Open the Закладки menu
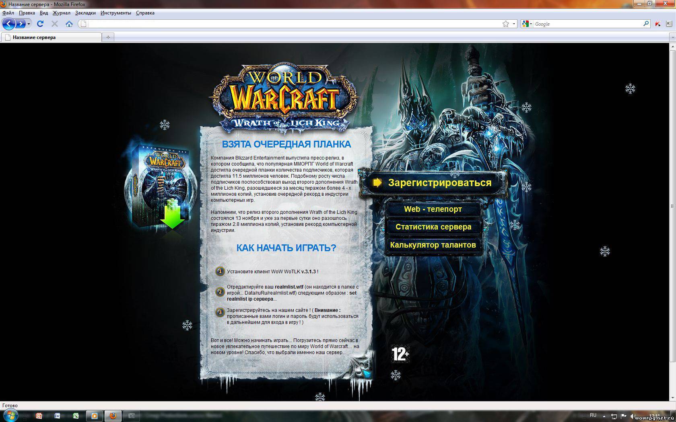676x422 pixels. (x=85, y=13)
